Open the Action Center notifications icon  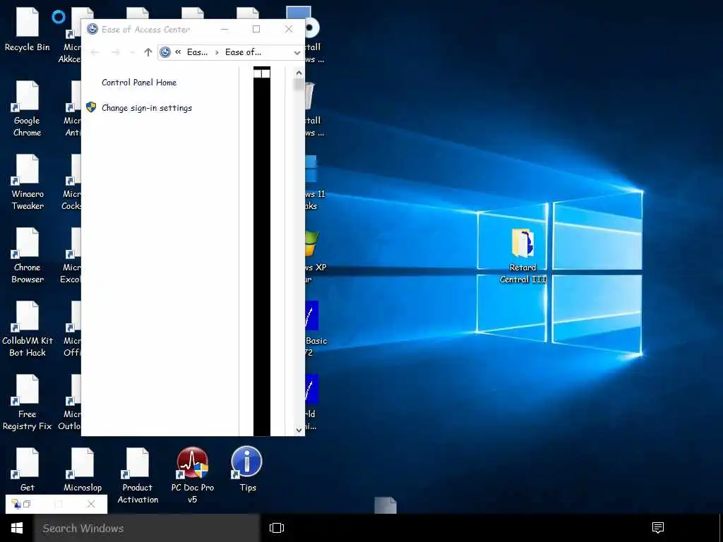(x=658, y=528)
